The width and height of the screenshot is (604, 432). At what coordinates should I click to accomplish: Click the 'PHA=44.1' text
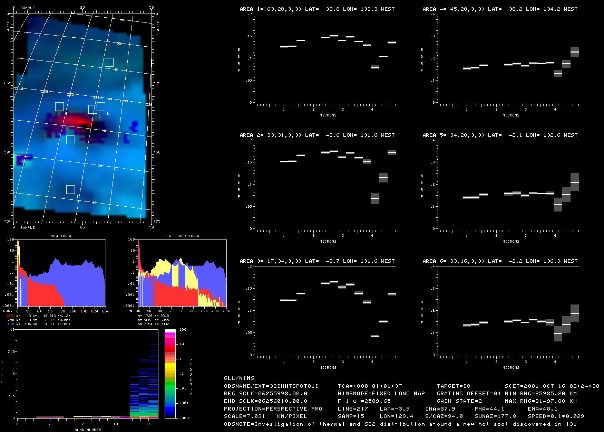coord(490,409)
